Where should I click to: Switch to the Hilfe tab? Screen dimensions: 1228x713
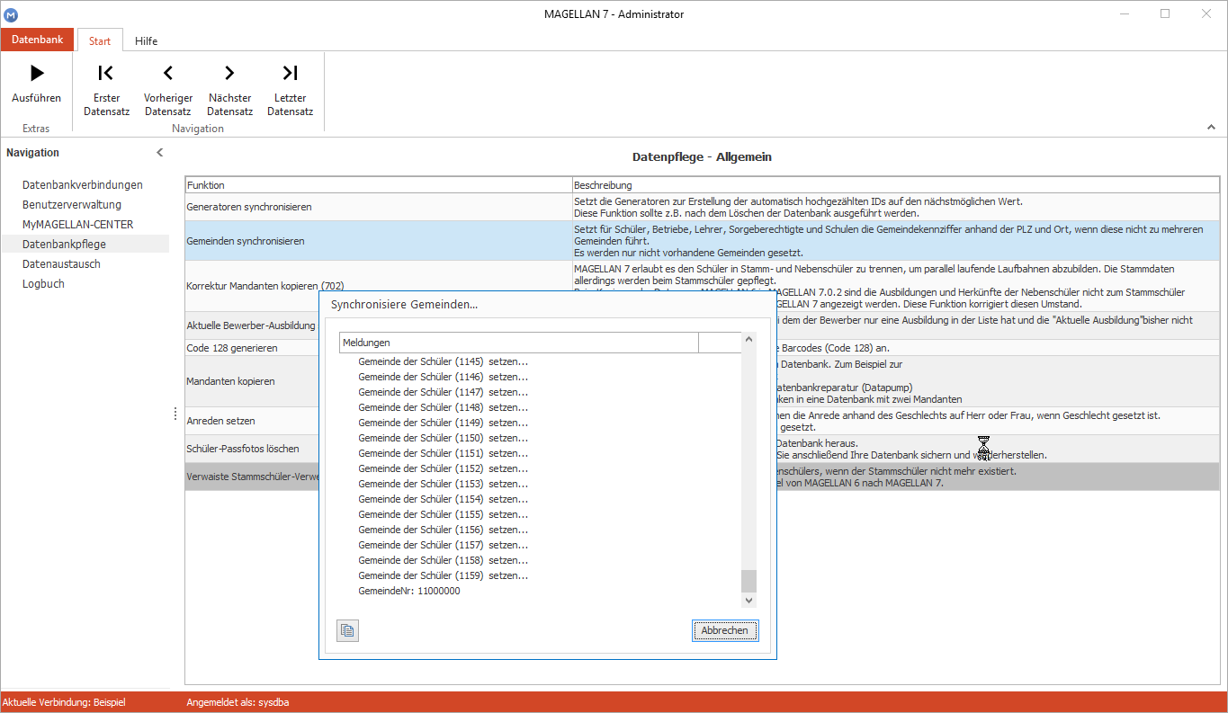pyautogui.click(x=146, y=40)
